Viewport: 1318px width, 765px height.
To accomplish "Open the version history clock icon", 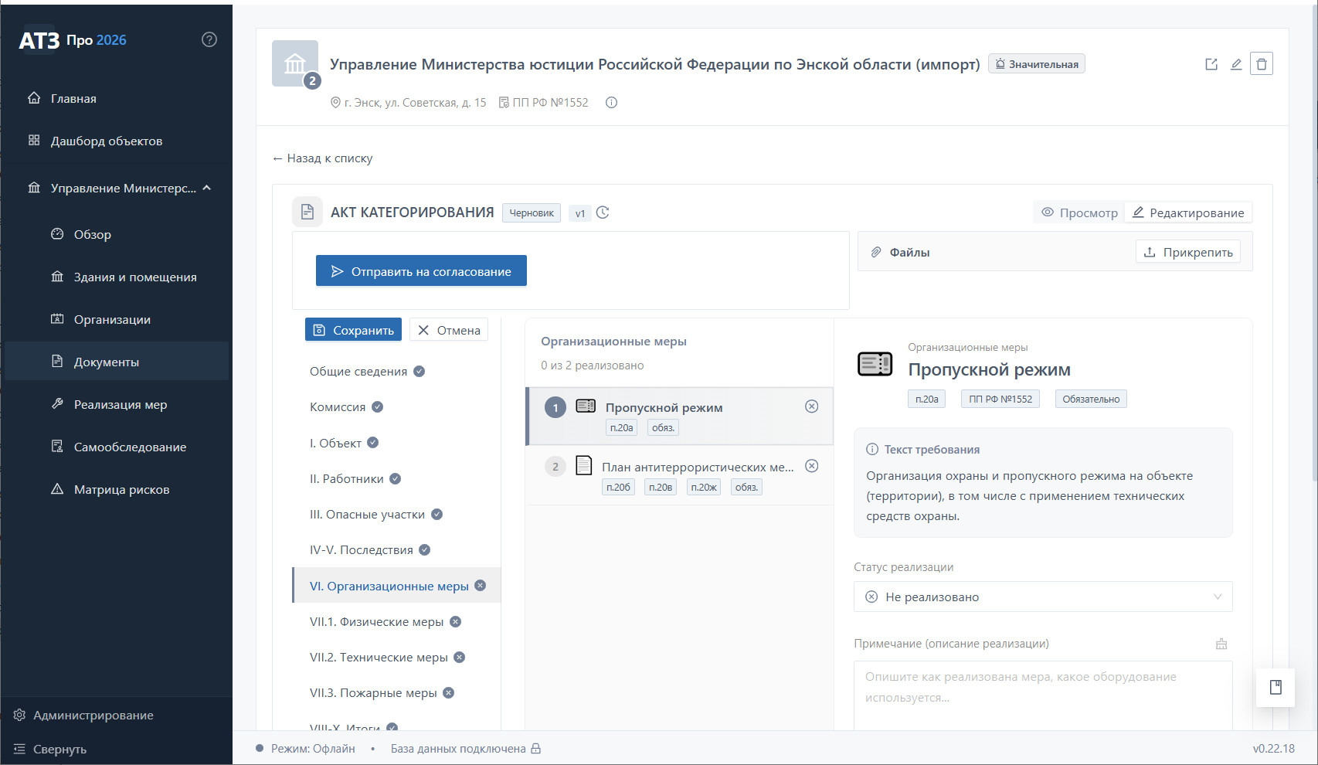I will (603, 212).
